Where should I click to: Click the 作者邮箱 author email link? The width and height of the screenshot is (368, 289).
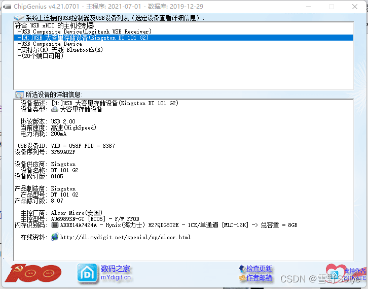coord(259,278)
